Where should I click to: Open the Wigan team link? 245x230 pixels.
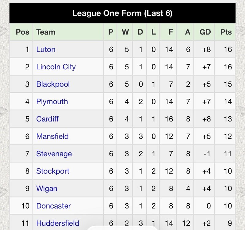pyautogui.click(x=47, y=189)
